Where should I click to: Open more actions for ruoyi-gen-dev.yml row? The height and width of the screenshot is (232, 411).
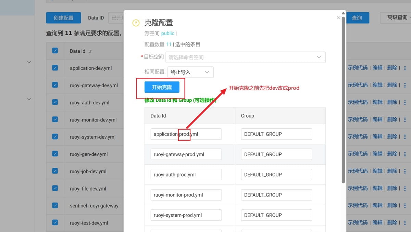tap(405, 154)
